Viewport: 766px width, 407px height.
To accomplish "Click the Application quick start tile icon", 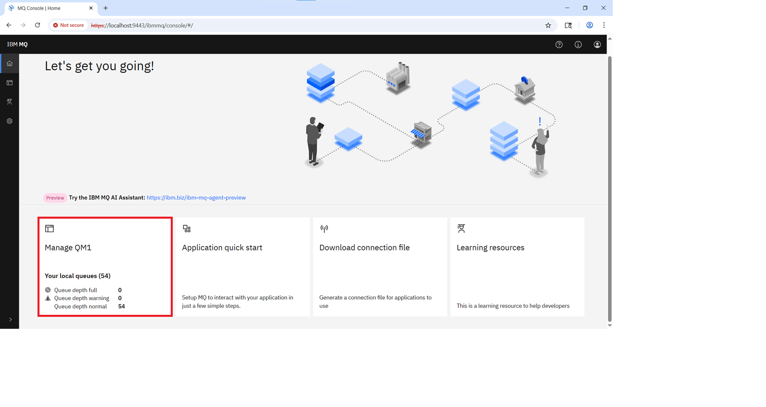I will click(187, 229).
